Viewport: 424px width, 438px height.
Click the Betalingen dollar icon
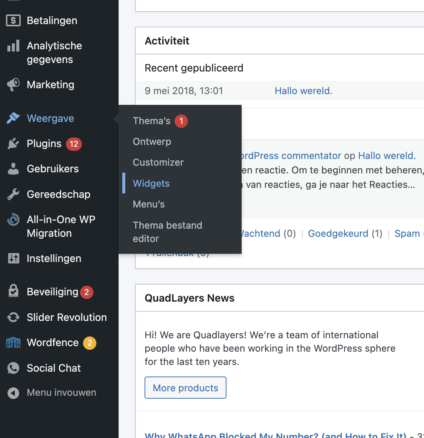[13, 20]
